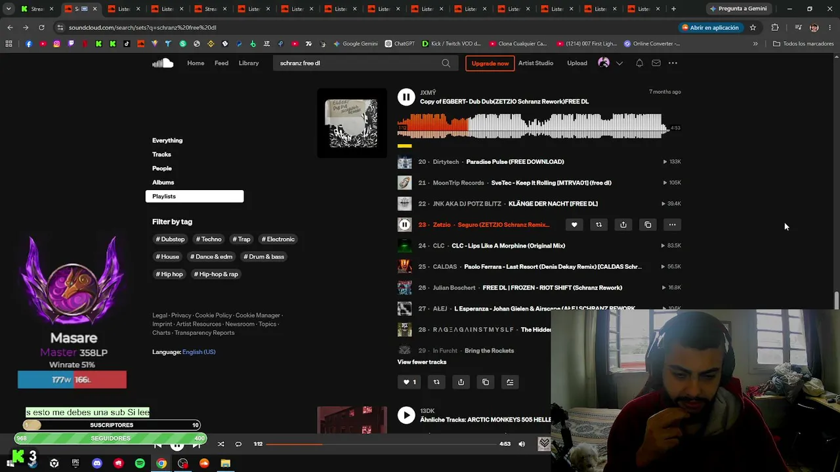840x472 pixels.
Task: Like the Seguro Zetzio track
Action: (x=574, y=225)
